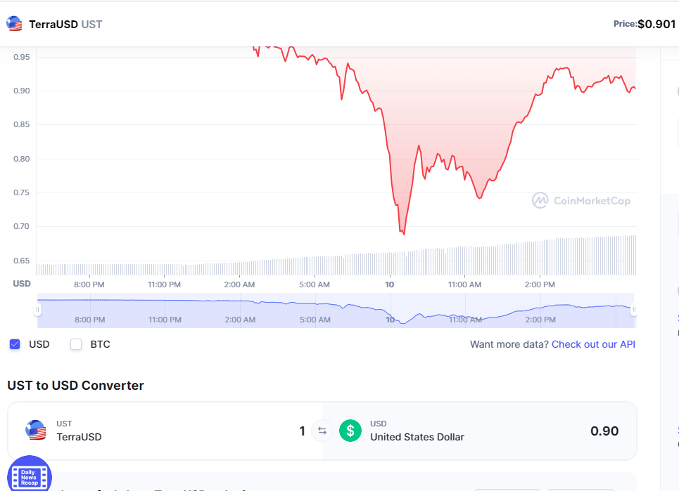Click the swap currencies arrows icon
679x491 pixels.
pos(322,431)
